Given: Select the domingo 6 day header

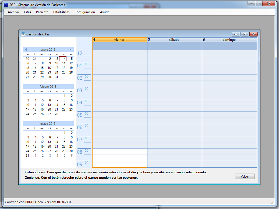Looking at the screenshot, I should point(229,40).
